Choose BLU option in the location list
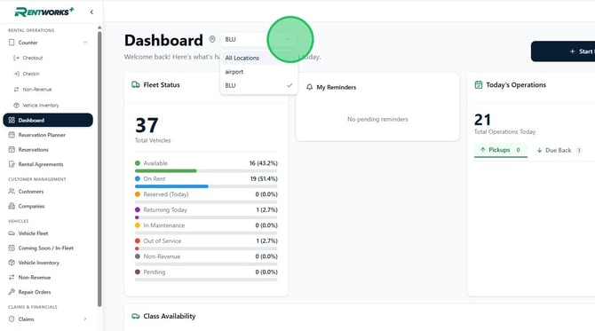This screenshot has width=595, height=331. click(258, 85)
